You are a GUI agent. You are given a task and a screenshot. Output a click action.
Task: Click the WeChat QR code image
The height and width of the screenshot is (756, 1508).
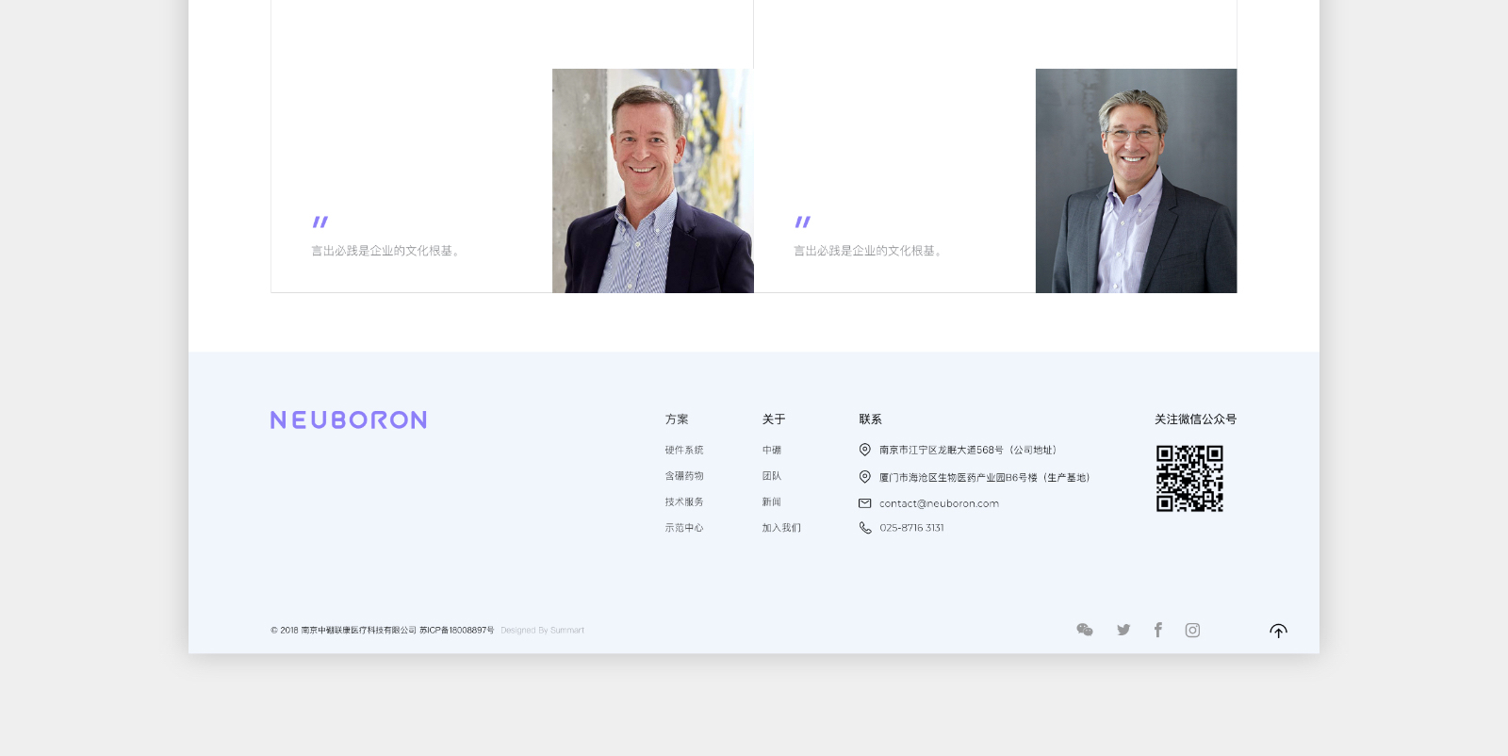click(1189, 479)
